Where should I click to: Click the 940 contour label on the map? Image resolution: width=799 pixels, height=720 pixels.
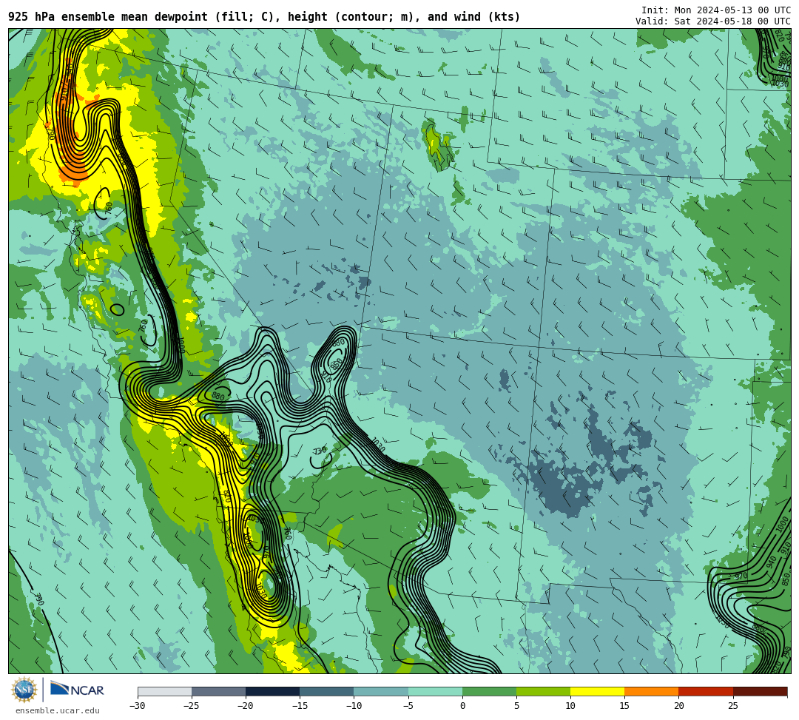pyautogui.click(x=770, y=562)
